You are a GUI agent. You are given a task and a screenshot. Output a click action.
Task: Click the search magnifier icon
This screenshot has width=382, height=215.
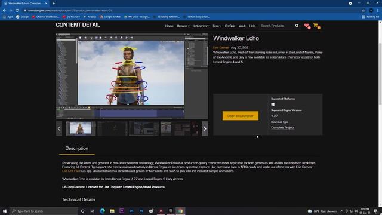(x=297, y=26)
